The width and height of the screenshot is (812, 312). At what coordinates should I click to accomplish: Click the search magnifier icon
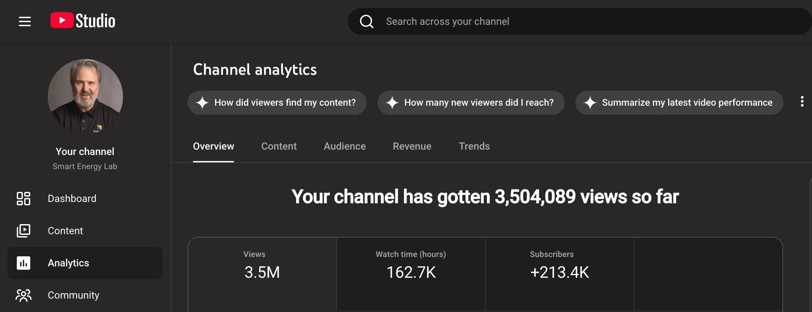pos(366,21)
